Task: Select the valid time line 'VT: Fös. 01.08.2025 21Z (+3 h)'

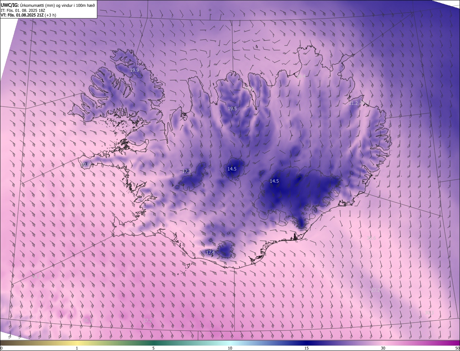Action: click(28, 15)
